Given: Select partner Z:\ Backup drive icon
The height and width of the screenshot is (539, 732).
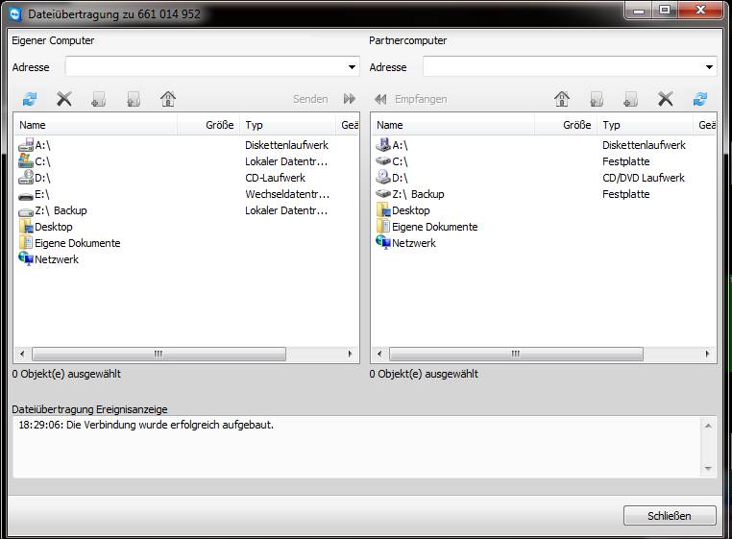Looking at the screenshot, I should point(383,194).
